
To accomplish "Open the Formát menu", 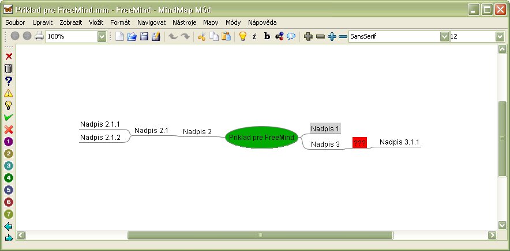I will coord(120,22).
